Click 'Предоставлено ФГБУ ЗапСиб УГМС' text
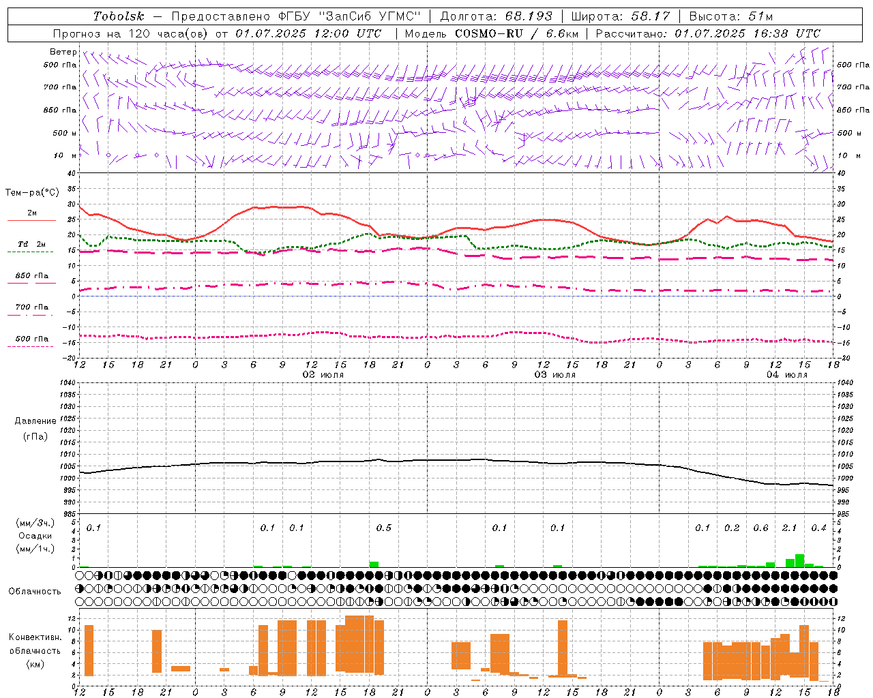 click(296, 16)
